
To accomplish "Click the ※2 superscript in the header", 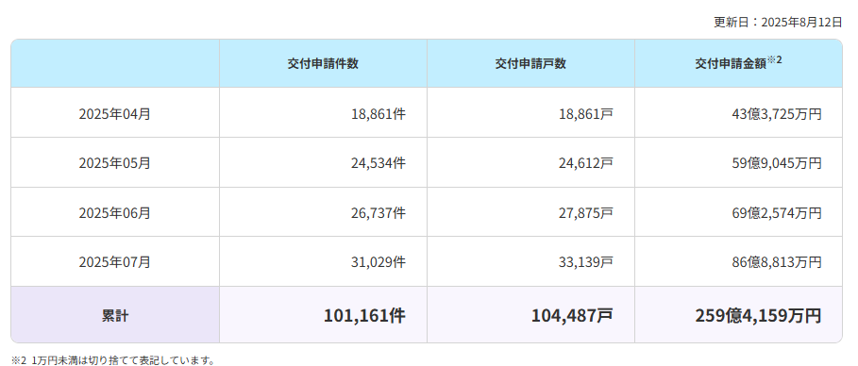I will [x=774, y=59].
